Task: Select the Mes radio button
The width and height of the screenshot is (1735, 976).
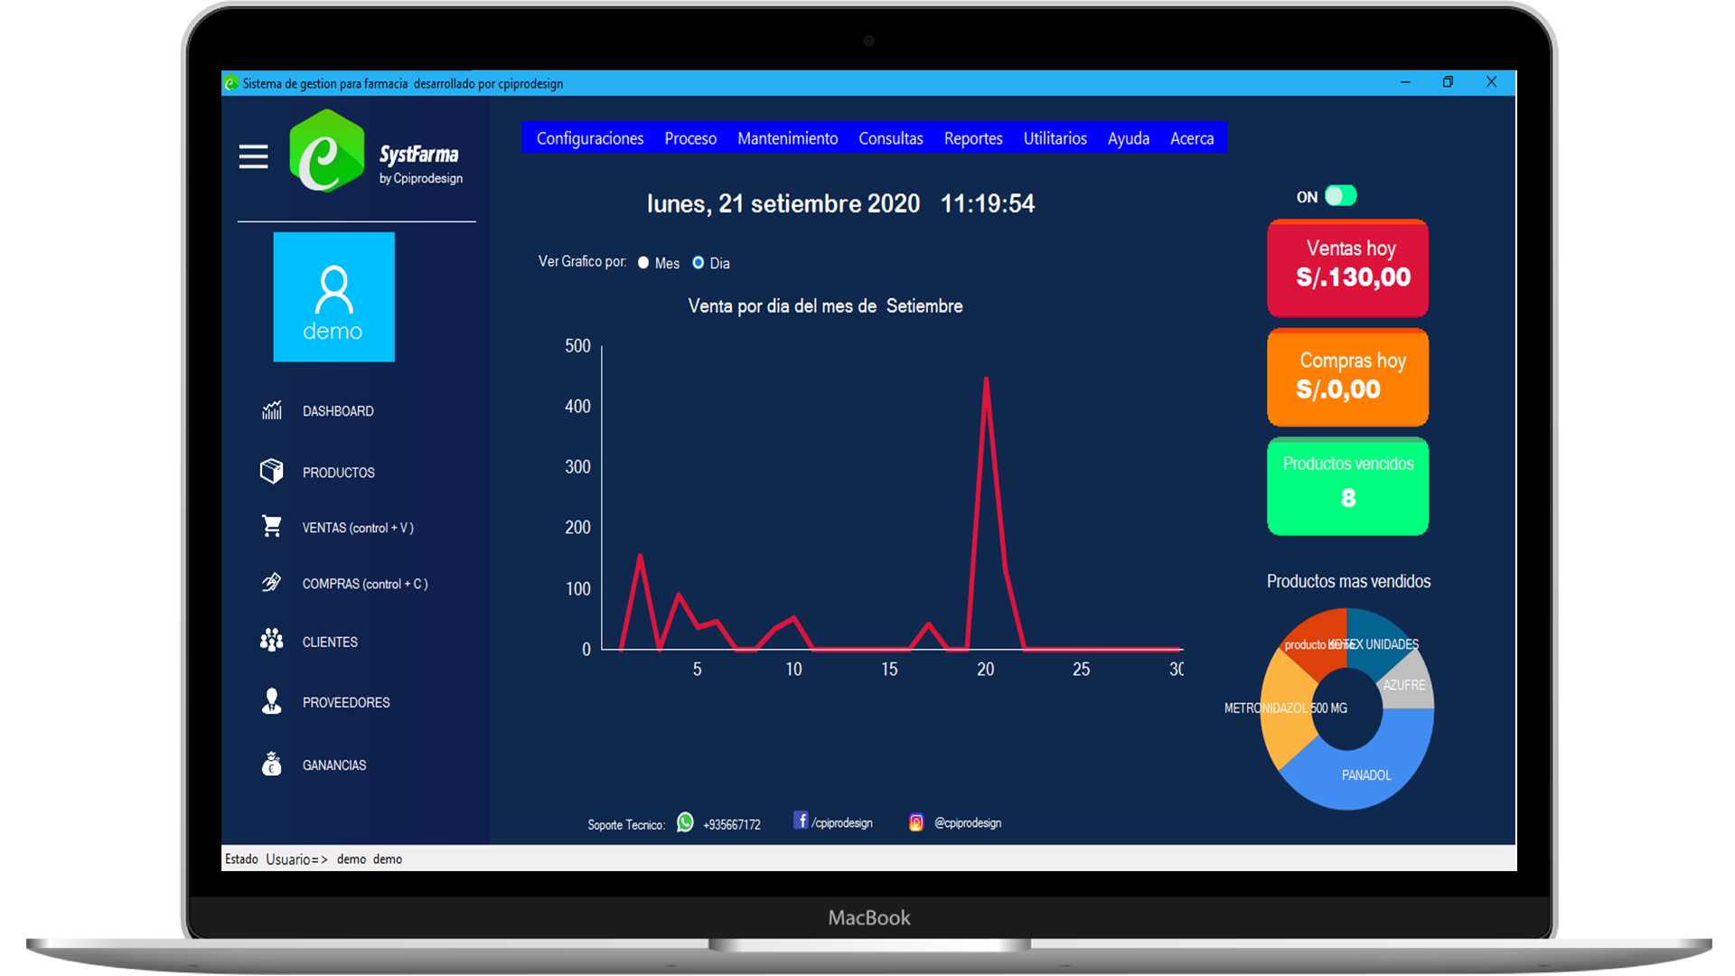Action: (643, 263)
